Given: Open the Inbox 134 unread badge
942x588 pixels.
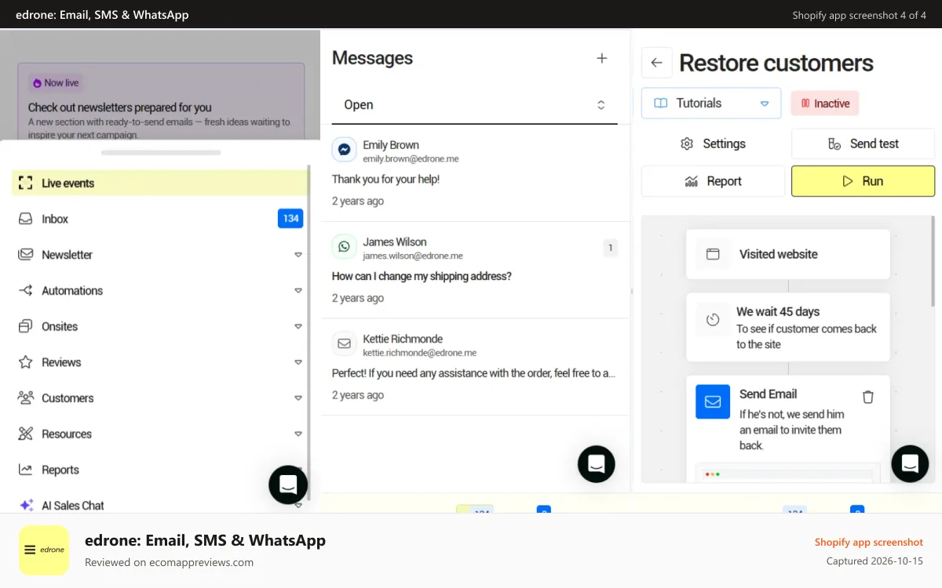Looking at the screenshot, I should click(290, 219).
